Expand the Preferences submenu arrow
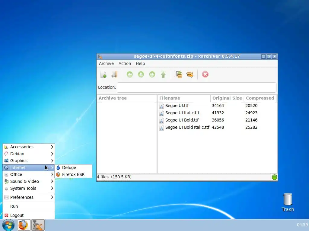Screen dimensions: 309x231 click(x=52, y=197)
